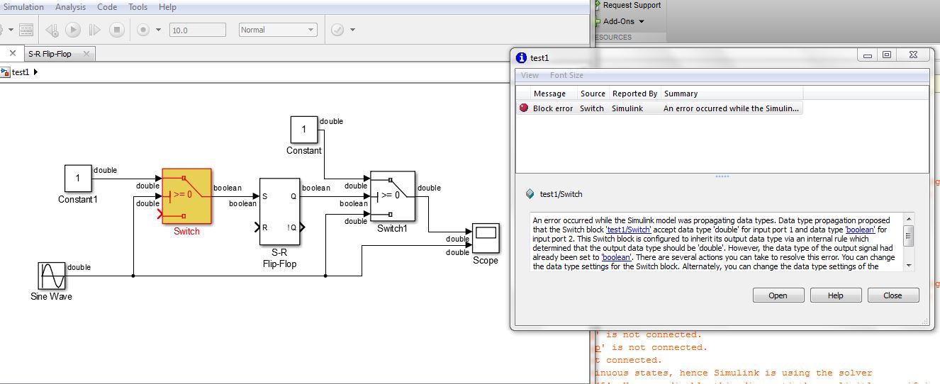Click the Model Advisor checkmark icon
Screen dimensions: 940x384
[x=337, y=30]
